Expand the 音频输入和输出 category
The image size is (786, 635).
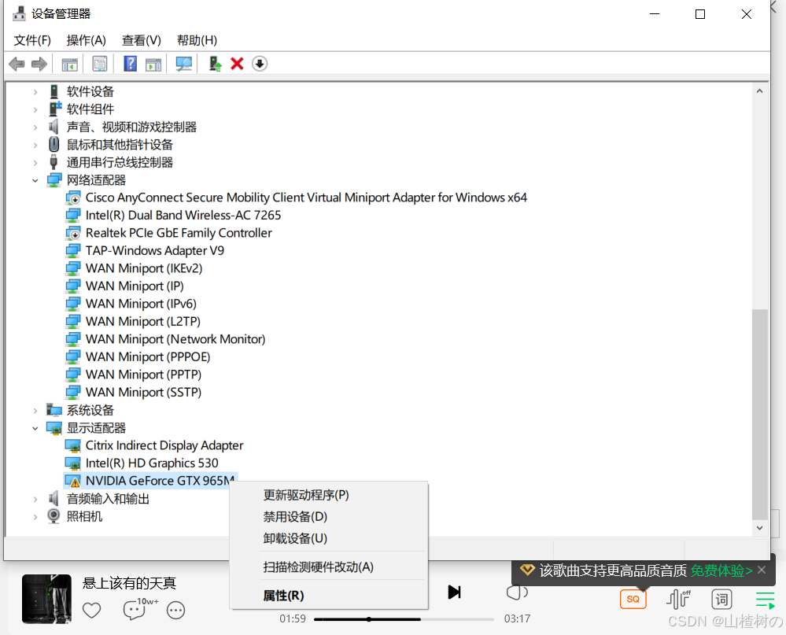click(x=35, y=499)
